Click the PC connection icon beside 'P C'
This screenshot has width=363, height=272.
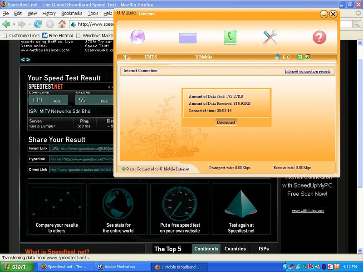277,57
